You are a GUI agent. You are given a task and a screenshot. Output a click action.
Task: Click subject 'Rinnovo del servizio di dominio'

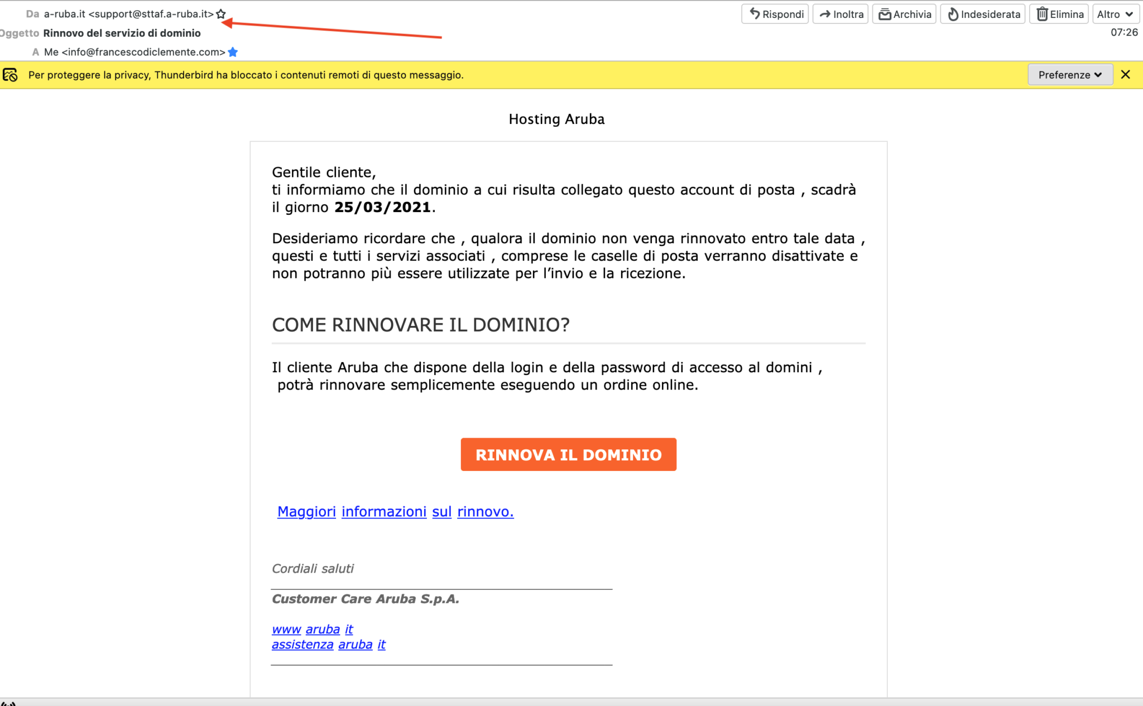point(122,33)
